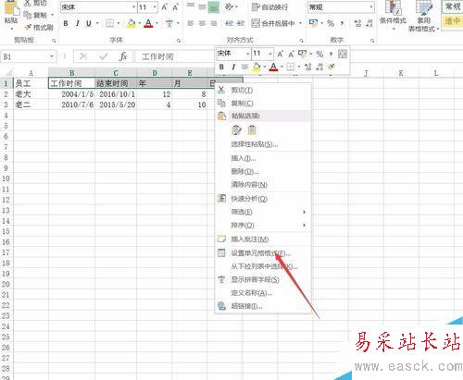
Task: Click the formula bar text 工作时间
Action: (x=157, y=56)
